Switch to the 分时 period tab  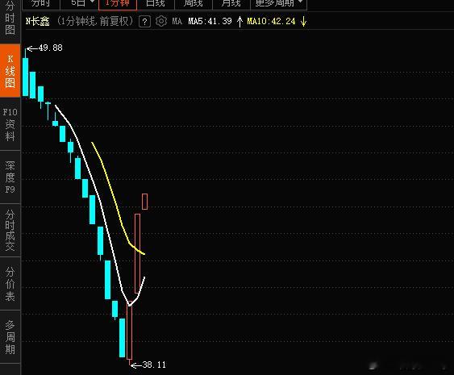point(41,4)
